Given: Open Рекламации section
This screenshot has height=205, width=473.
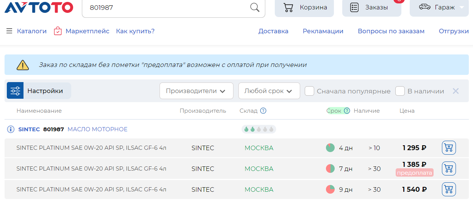Looking at the screenshot, I should [323, 31].
